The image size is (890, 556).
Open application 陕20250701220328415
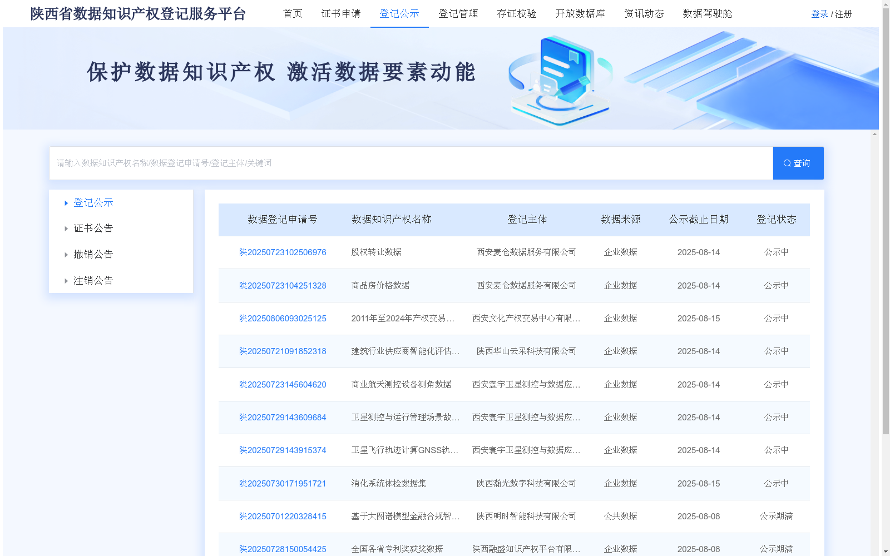coord(283,517)
